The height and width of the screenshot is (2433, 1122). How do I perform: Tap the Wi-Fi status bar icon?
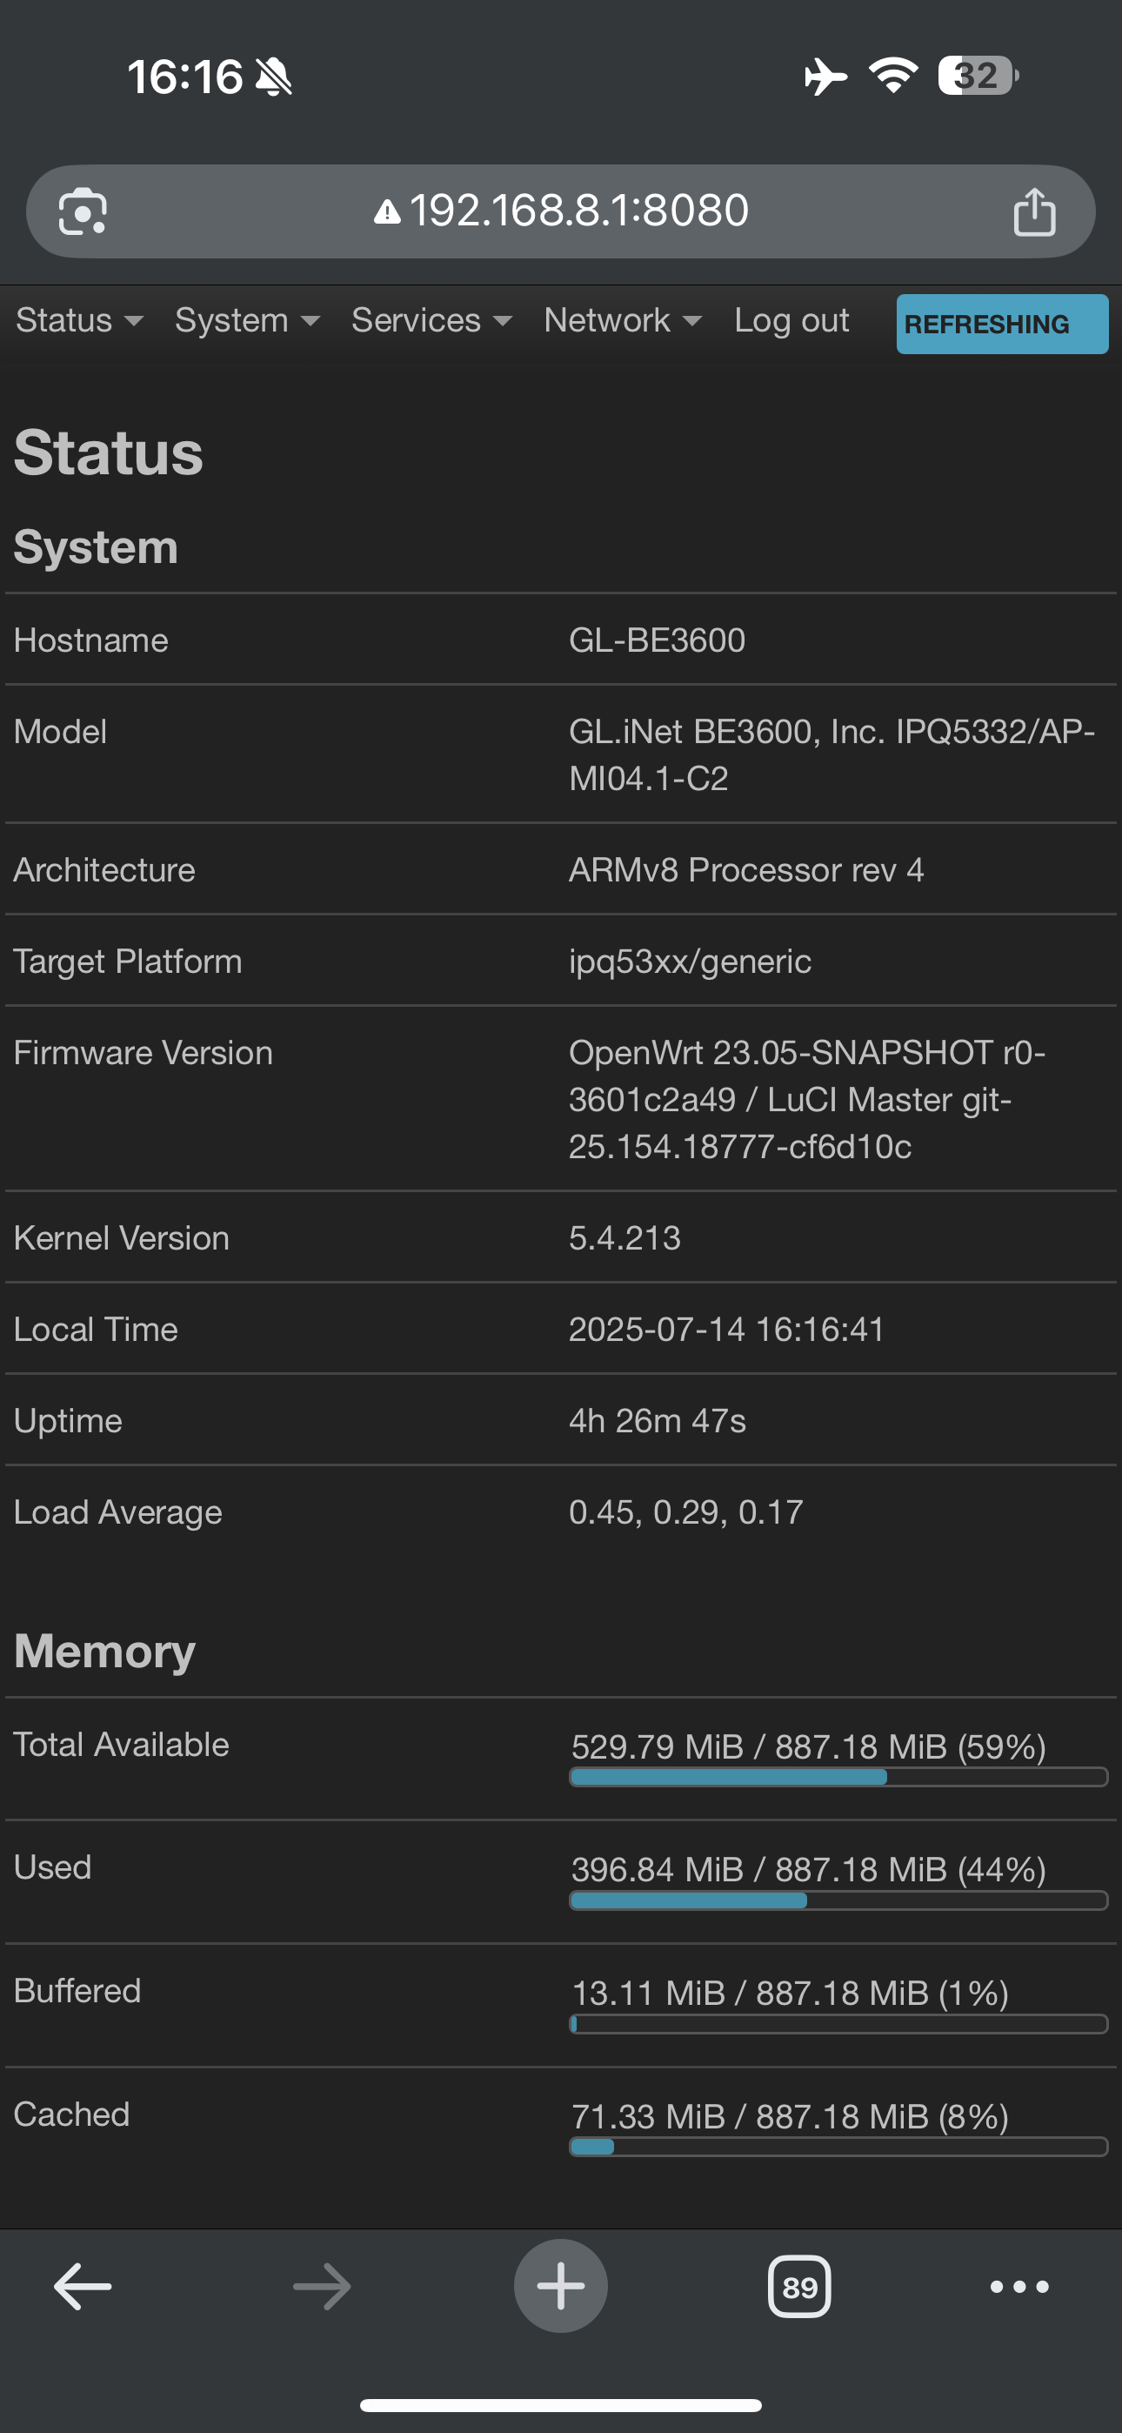point(893,76)
